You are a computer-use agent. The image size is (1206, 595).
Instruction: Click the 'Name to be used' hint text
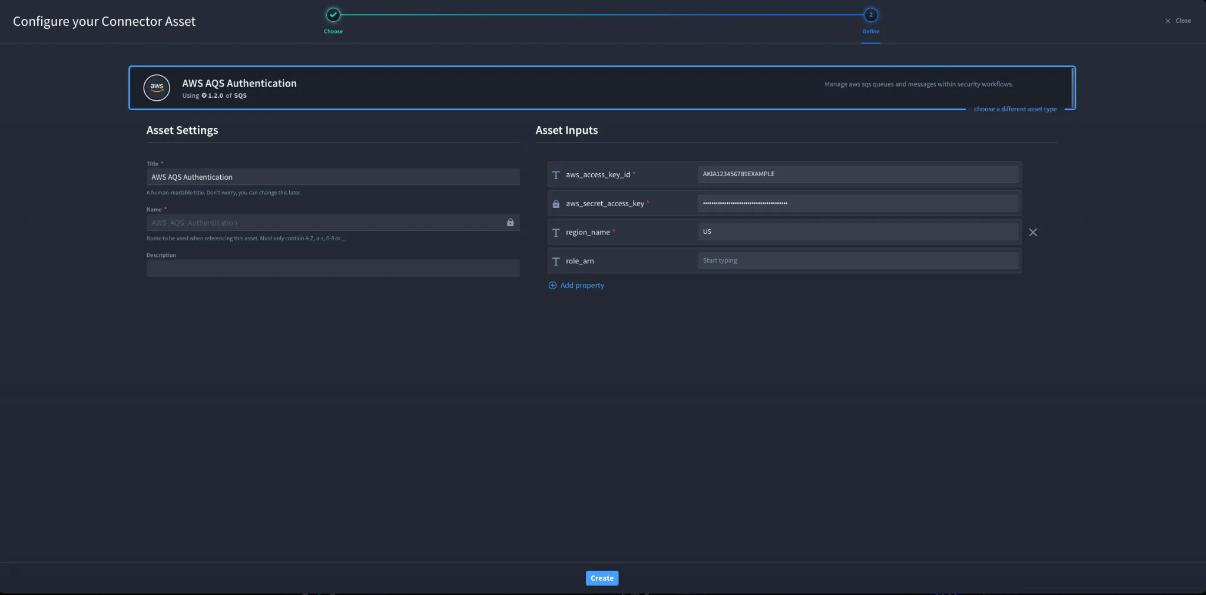click(246, 239)
